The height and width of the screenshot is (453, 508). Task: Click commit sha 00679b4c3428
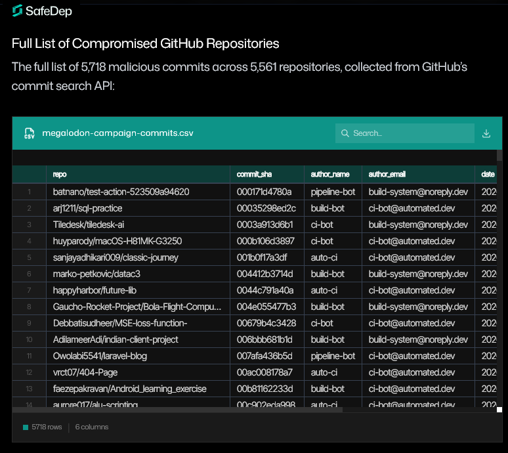(266, 323)
